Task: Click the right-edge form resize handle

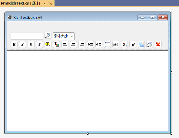Action: coord(171,72)
